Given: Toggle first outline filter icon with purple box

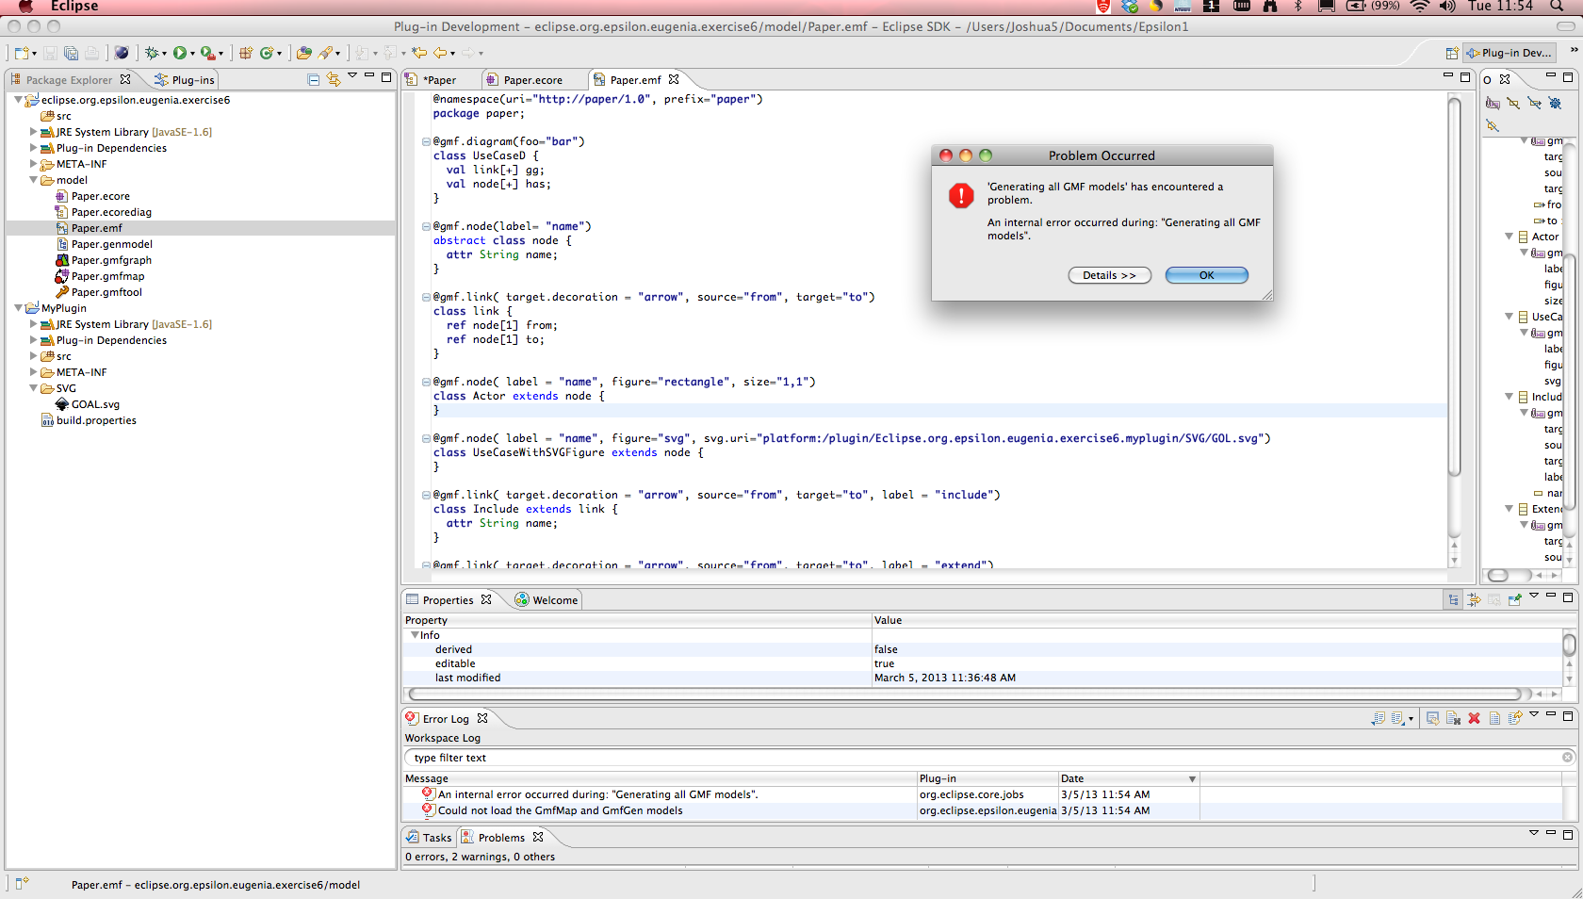Looking at the screenshot, I should tap(1493, 104).
